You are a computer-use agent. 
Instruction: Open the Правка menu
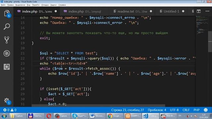(10, 5)
